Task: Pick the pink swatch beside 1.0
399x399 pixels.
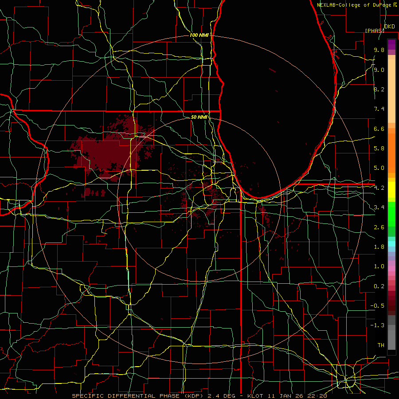Action: click(x=391, y=269)
